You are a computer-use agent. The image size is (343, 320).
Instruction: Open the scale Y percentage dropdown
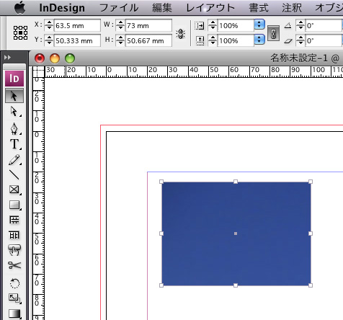(x=259, y=40)
